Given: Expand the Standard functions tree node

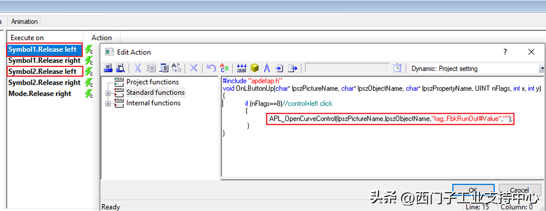Looking at the screenshot, I should [x=108, y=93].
